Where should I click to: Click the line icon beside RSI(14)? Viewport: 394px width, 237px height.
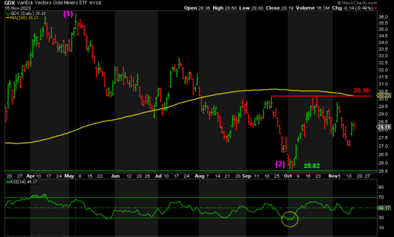point(8,182)
